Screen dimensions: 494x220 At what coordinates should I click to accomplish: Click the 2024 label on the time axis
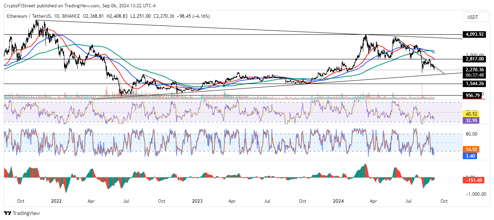pyautogui.click(x=338, y=201)
